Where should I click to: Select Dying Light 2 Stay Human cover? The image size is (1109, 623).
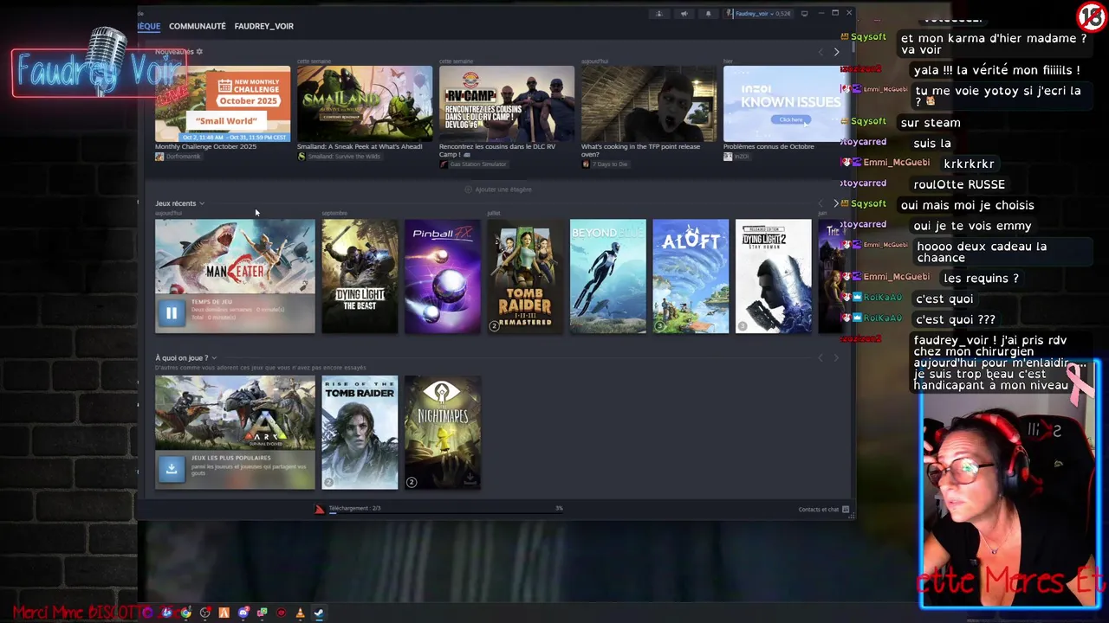774,276
